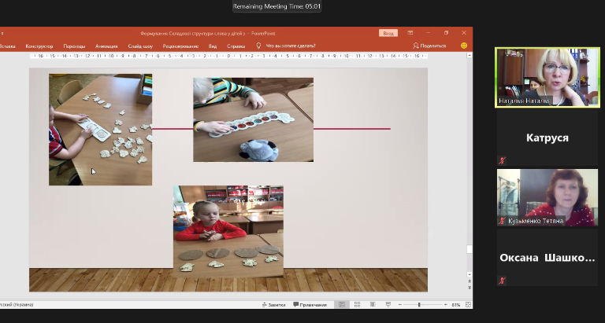The width and height of the screenshot is (605, 323).
Task: Click the Наталья Наталья video tile
Action: [x=547, y=77]
